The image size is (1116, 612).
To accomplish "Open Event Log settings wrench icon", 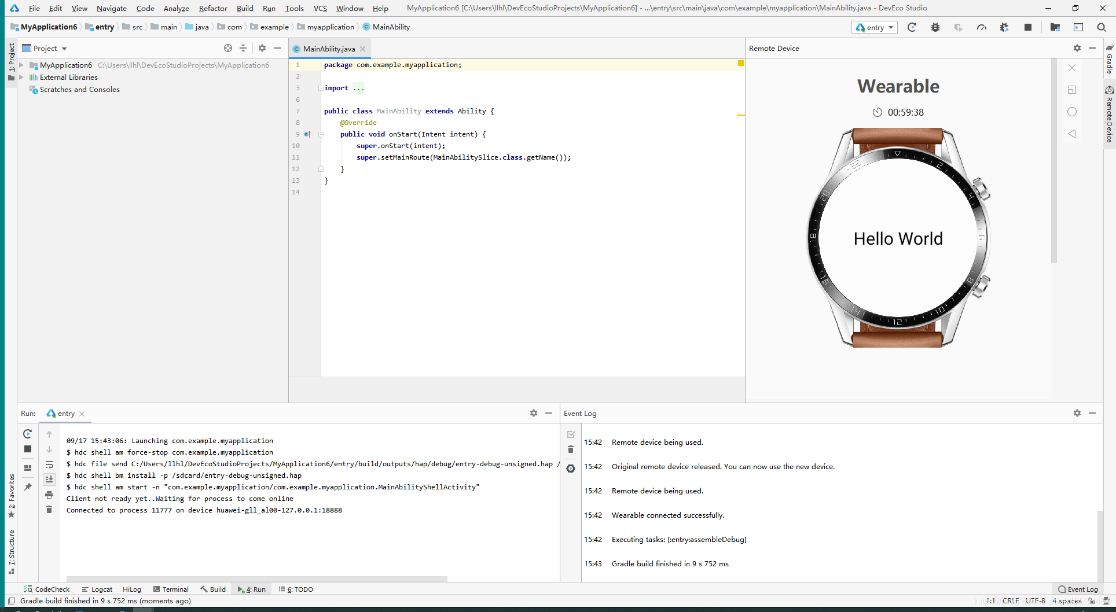I will coord(571,469).
